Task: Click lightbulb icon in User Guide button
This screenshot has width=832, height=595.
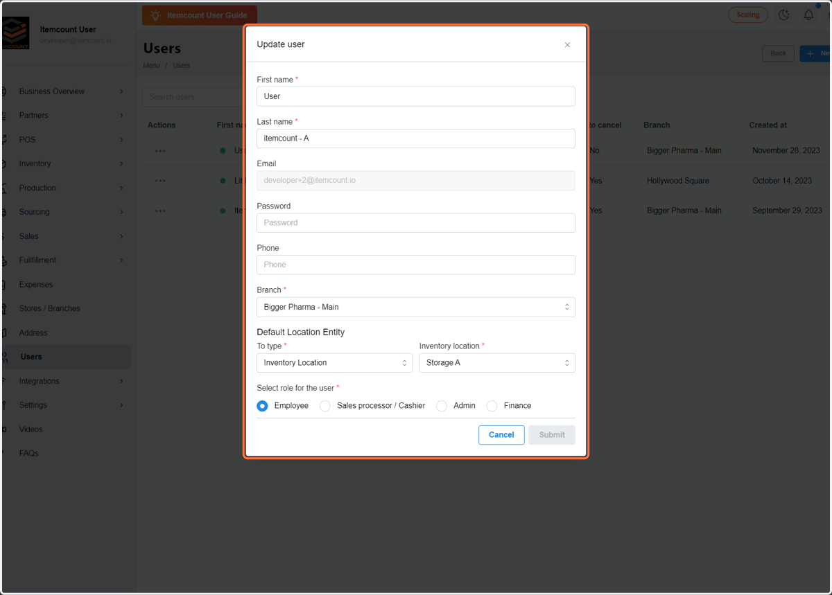Action: tap(155, 15)
